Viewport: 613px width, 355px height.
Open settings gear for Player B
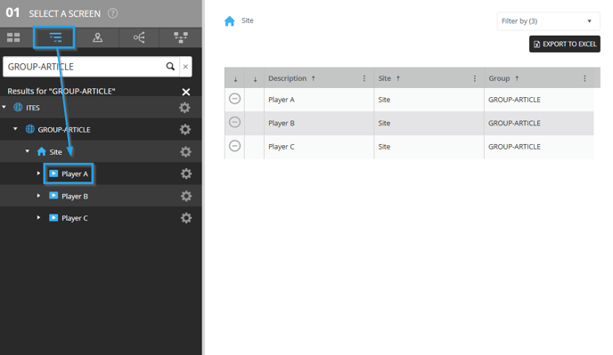186,196
